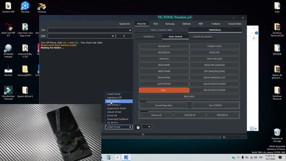Click the VG Tool taskbar icon
Image resolution: width=286 pixels, height=161 pixels.
[126, 157]
